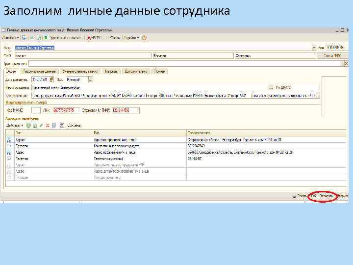Click the ellipsis button before По ОКАТО

pos(271,87)
